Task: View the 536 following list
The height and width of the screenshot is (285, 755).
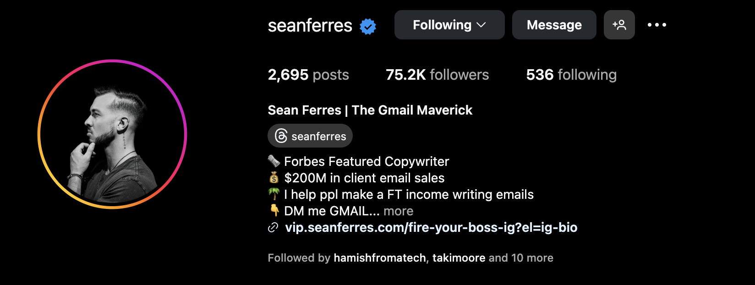Action: click(x=571, y=75)
